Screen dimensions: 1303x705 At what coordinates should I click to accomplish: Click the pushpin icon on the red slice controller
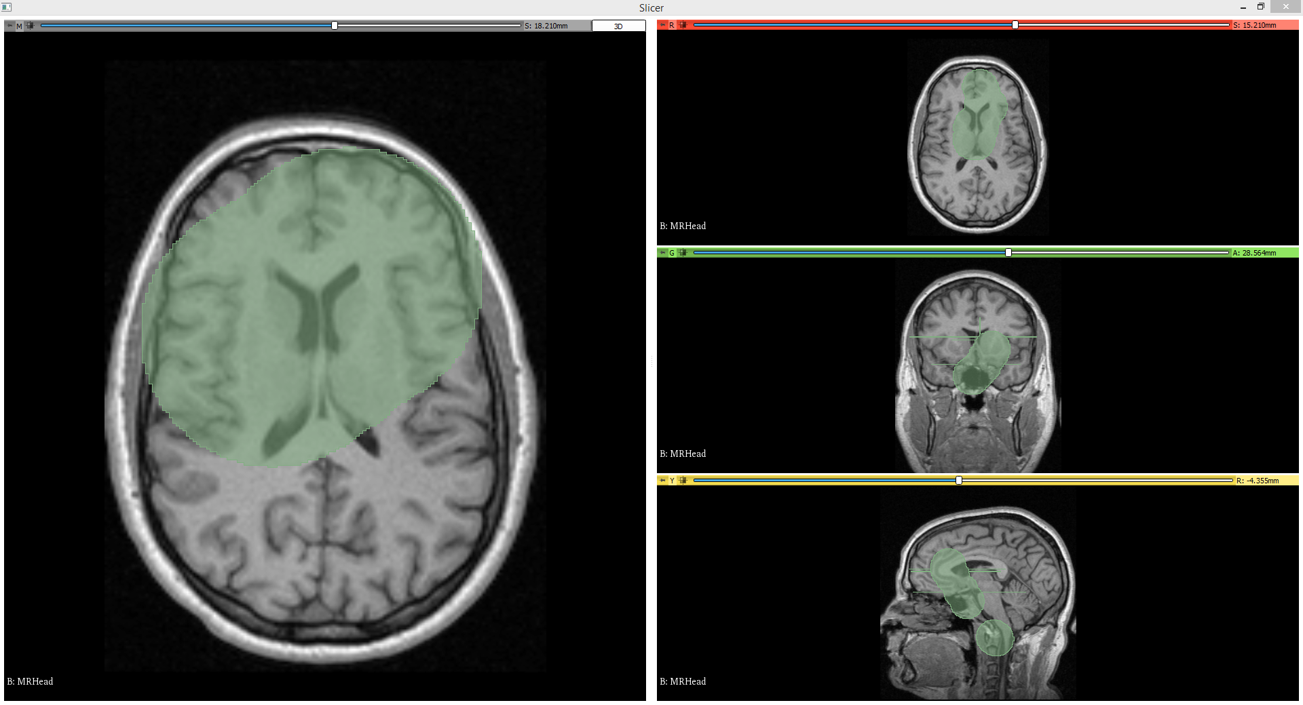pos(663,24)
